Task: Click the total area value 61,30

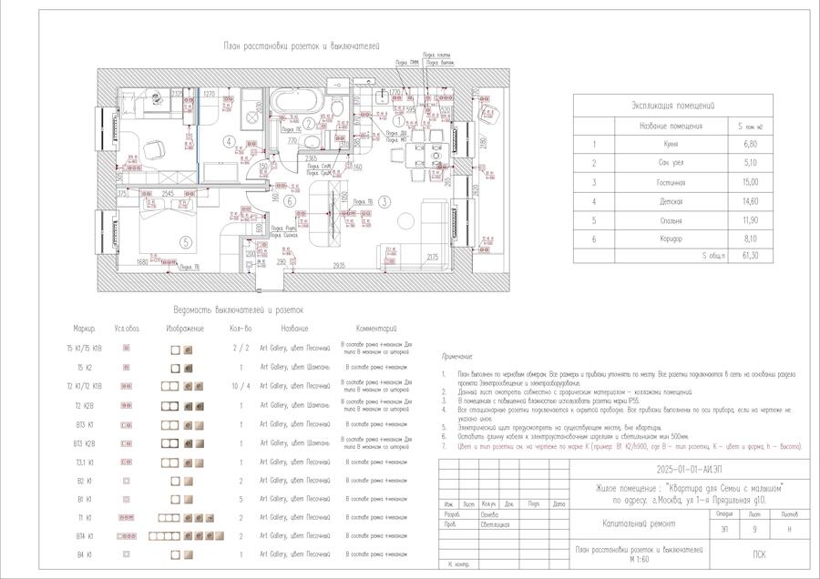Action: click(x=751, y=256)
